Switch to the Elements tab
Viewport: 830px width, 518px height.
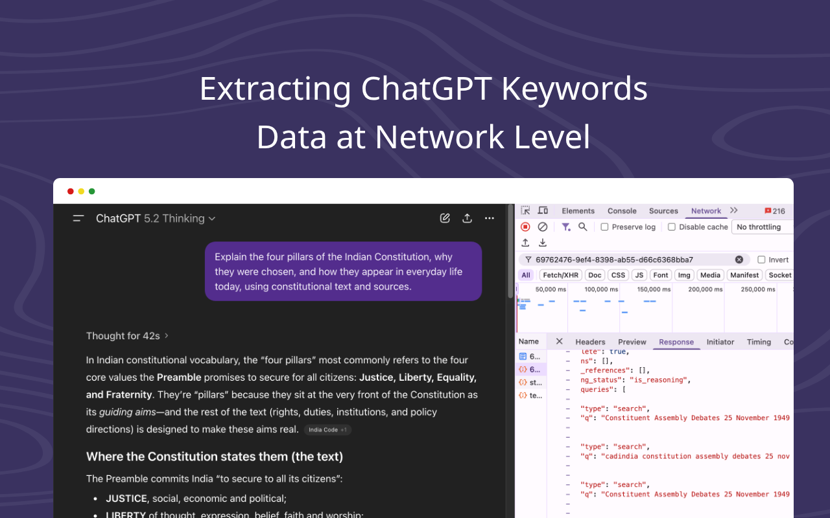[x=578, y=211]
